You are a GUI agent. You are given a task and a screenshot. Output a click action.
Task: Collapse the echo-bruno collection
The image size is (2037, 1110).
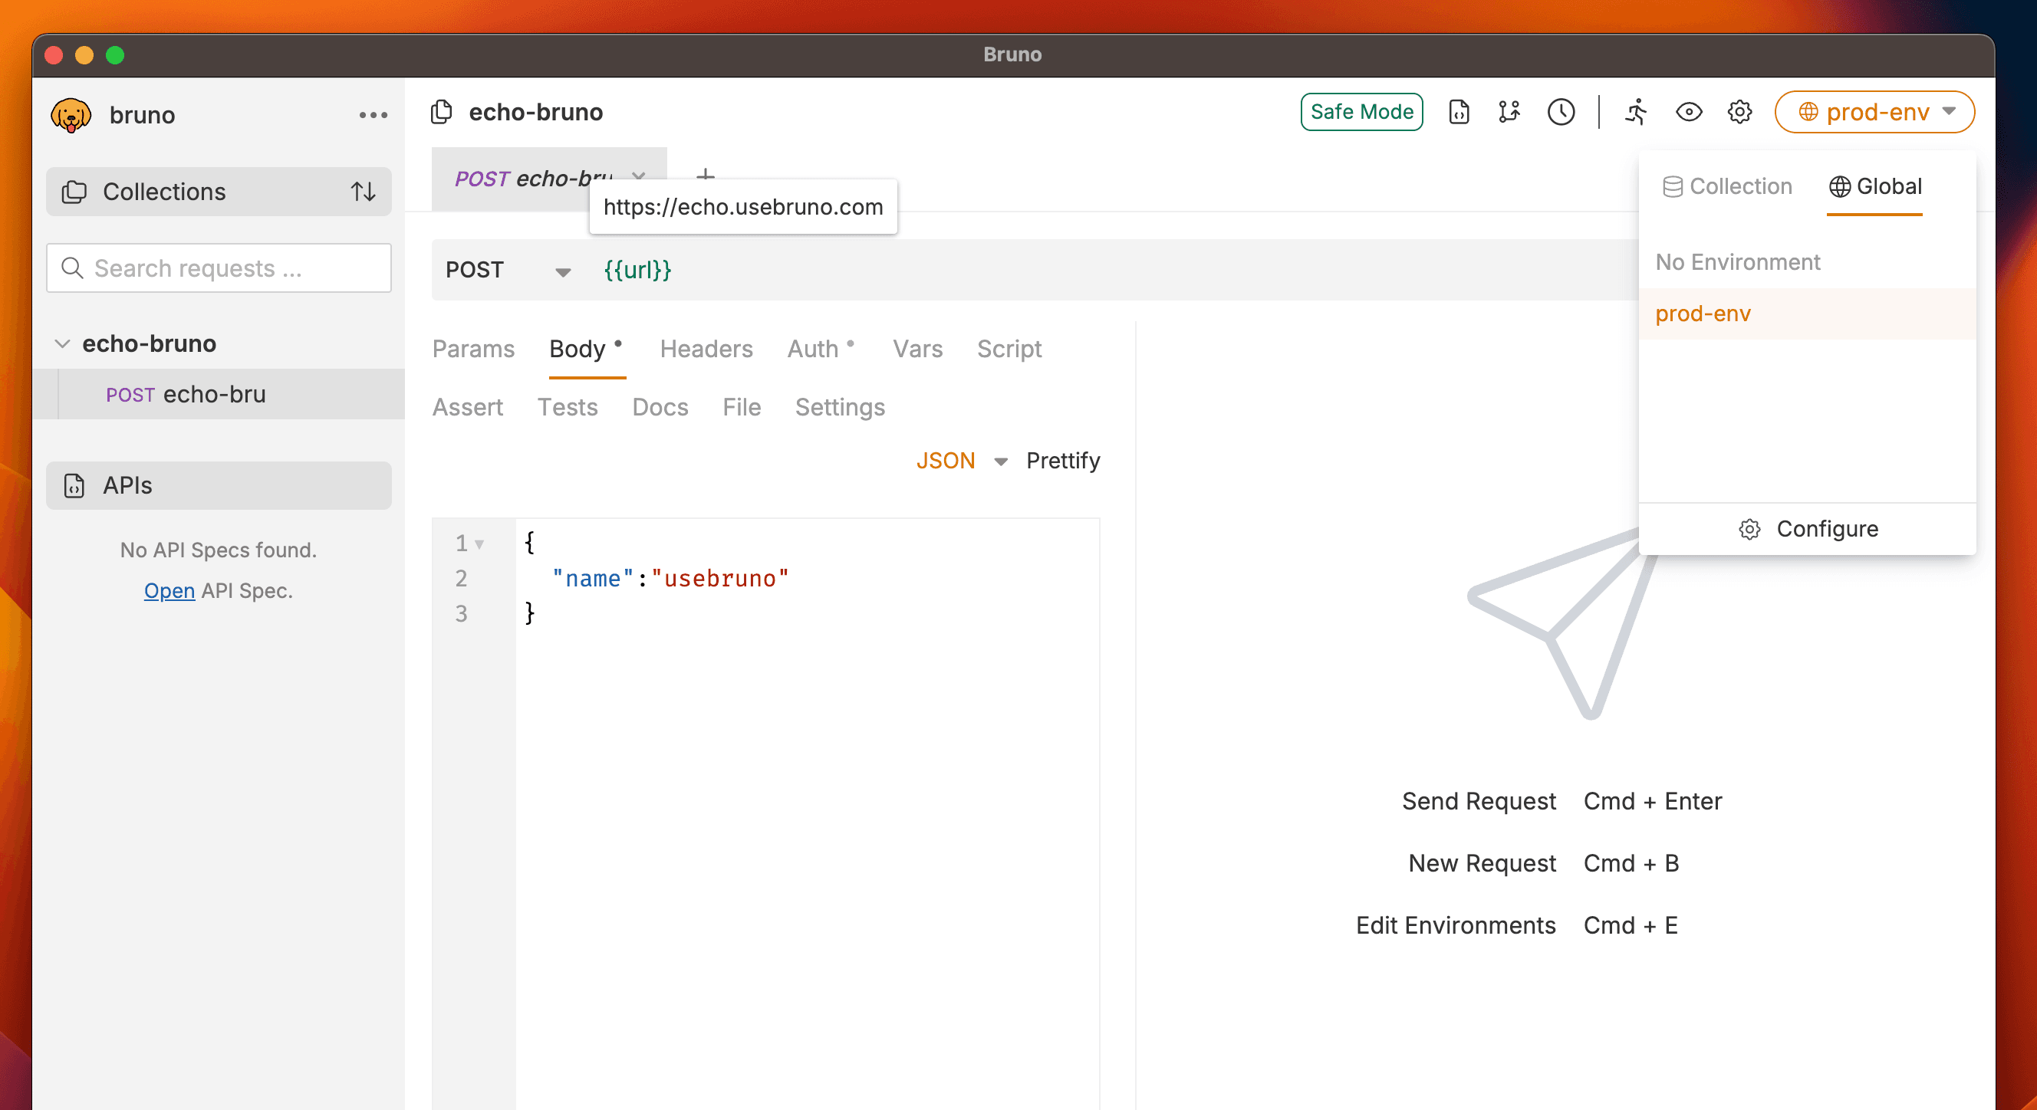[62, 344]
